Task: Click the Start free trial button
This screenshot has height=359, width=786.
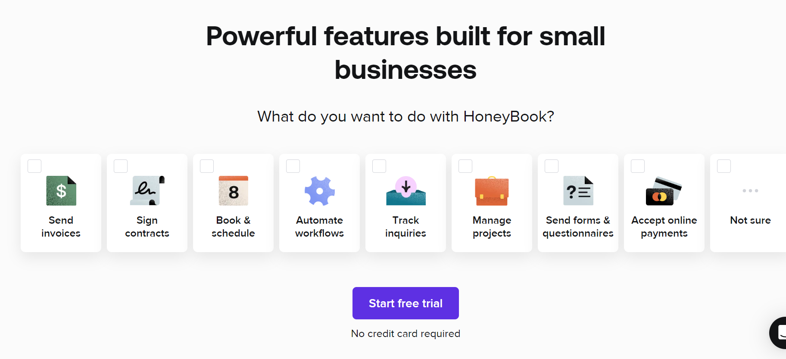Action: coord(405,303)
